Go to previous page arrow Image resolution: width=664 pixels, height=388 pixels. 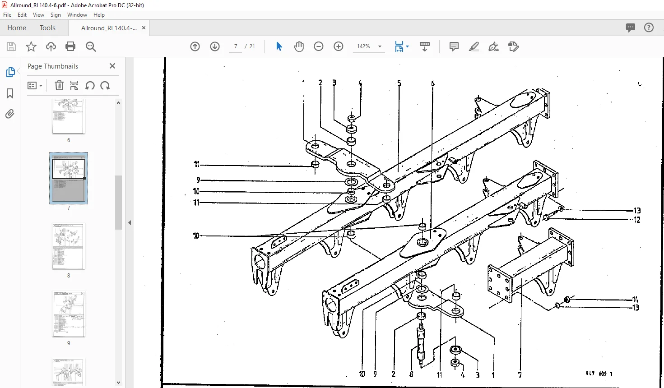coord(195,46)
